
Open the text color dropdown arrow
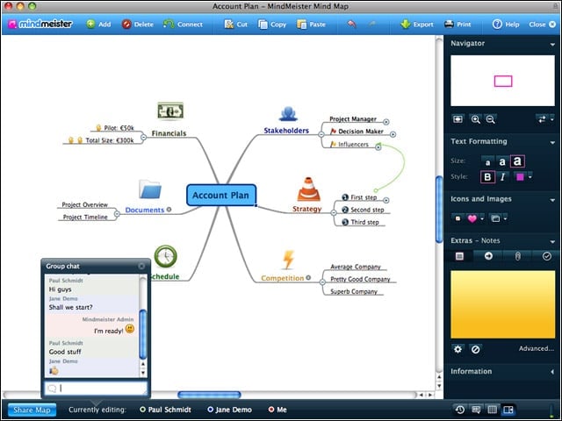[530, 177]
